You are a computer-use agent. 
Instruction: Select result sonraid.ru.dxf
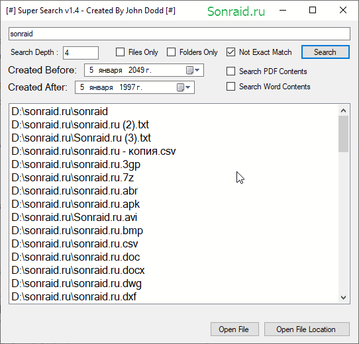pyautogui.click(x=74, y=296)
